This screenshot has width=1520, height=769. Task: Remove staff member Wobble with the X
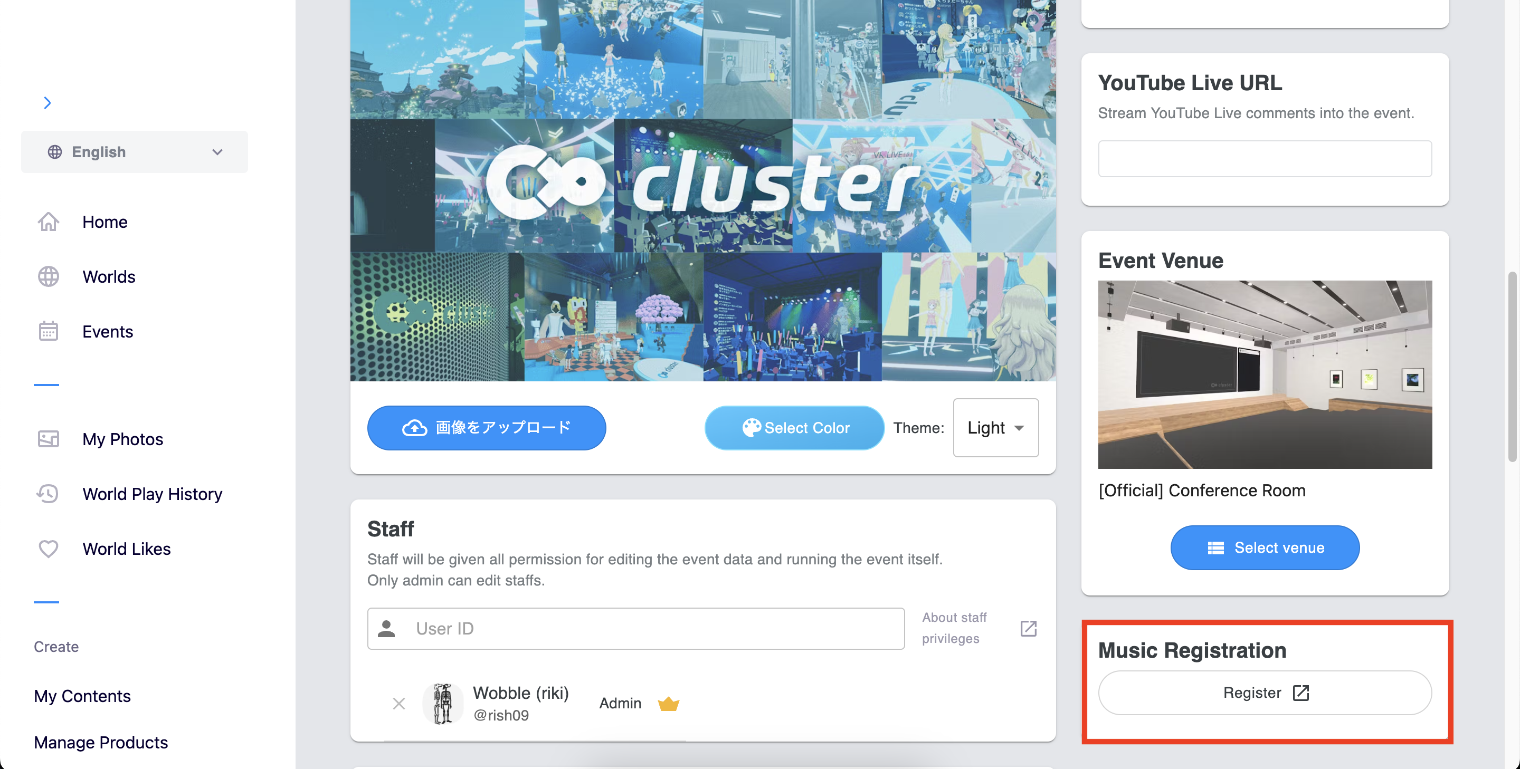point(399,704)
